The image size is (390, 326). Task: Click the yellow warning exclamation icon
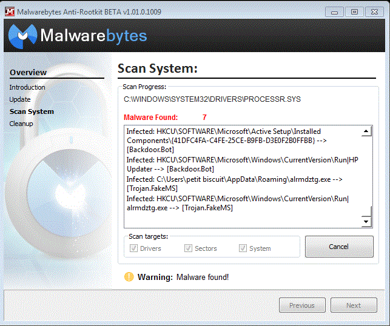[129, 277]
